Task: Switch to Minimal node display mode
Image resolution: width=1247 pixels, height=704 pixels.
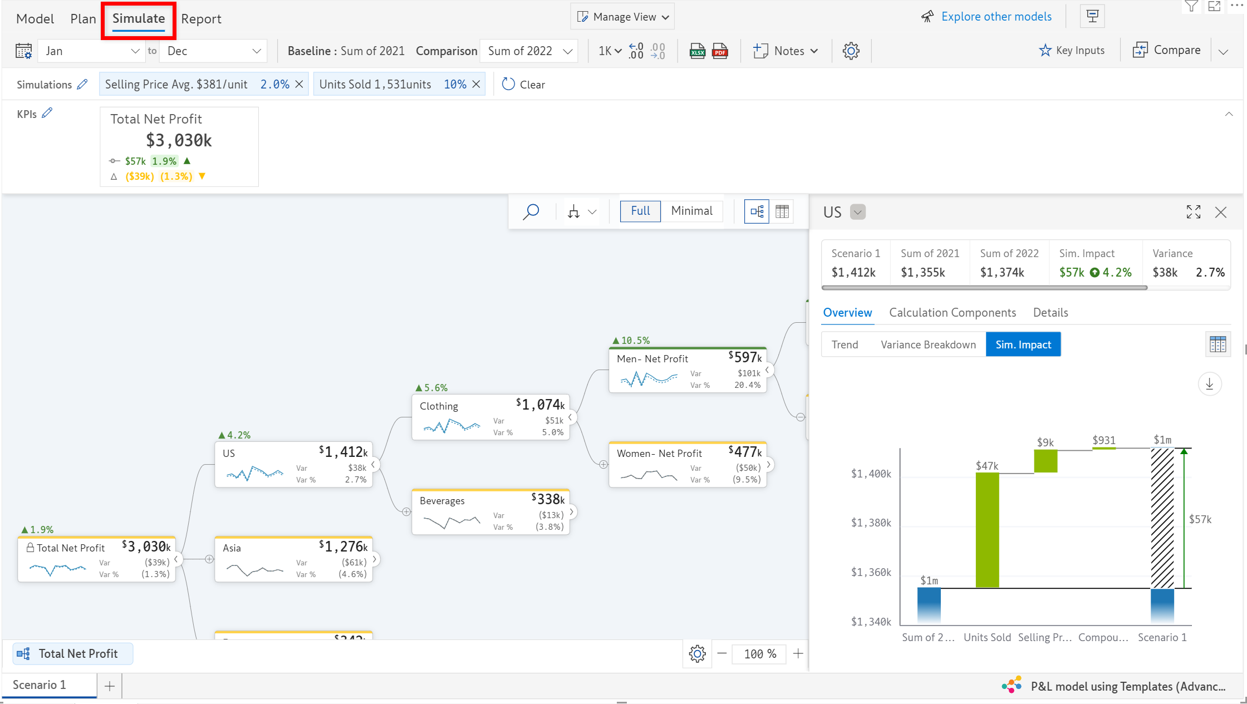Action: click(x=691, y=211)
